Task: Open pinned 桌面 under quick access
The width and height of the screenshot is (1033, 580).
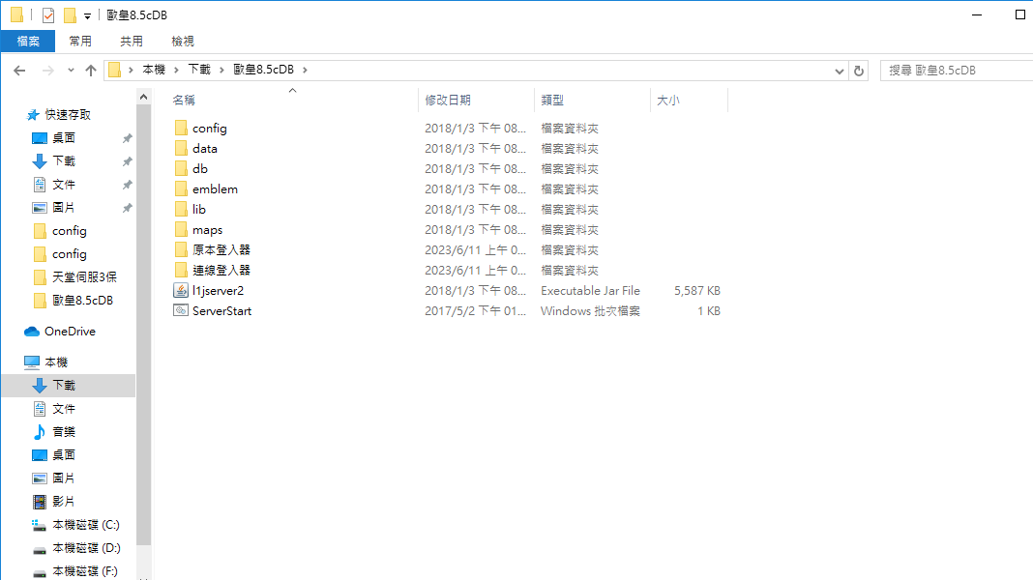Action: point(63,137)
